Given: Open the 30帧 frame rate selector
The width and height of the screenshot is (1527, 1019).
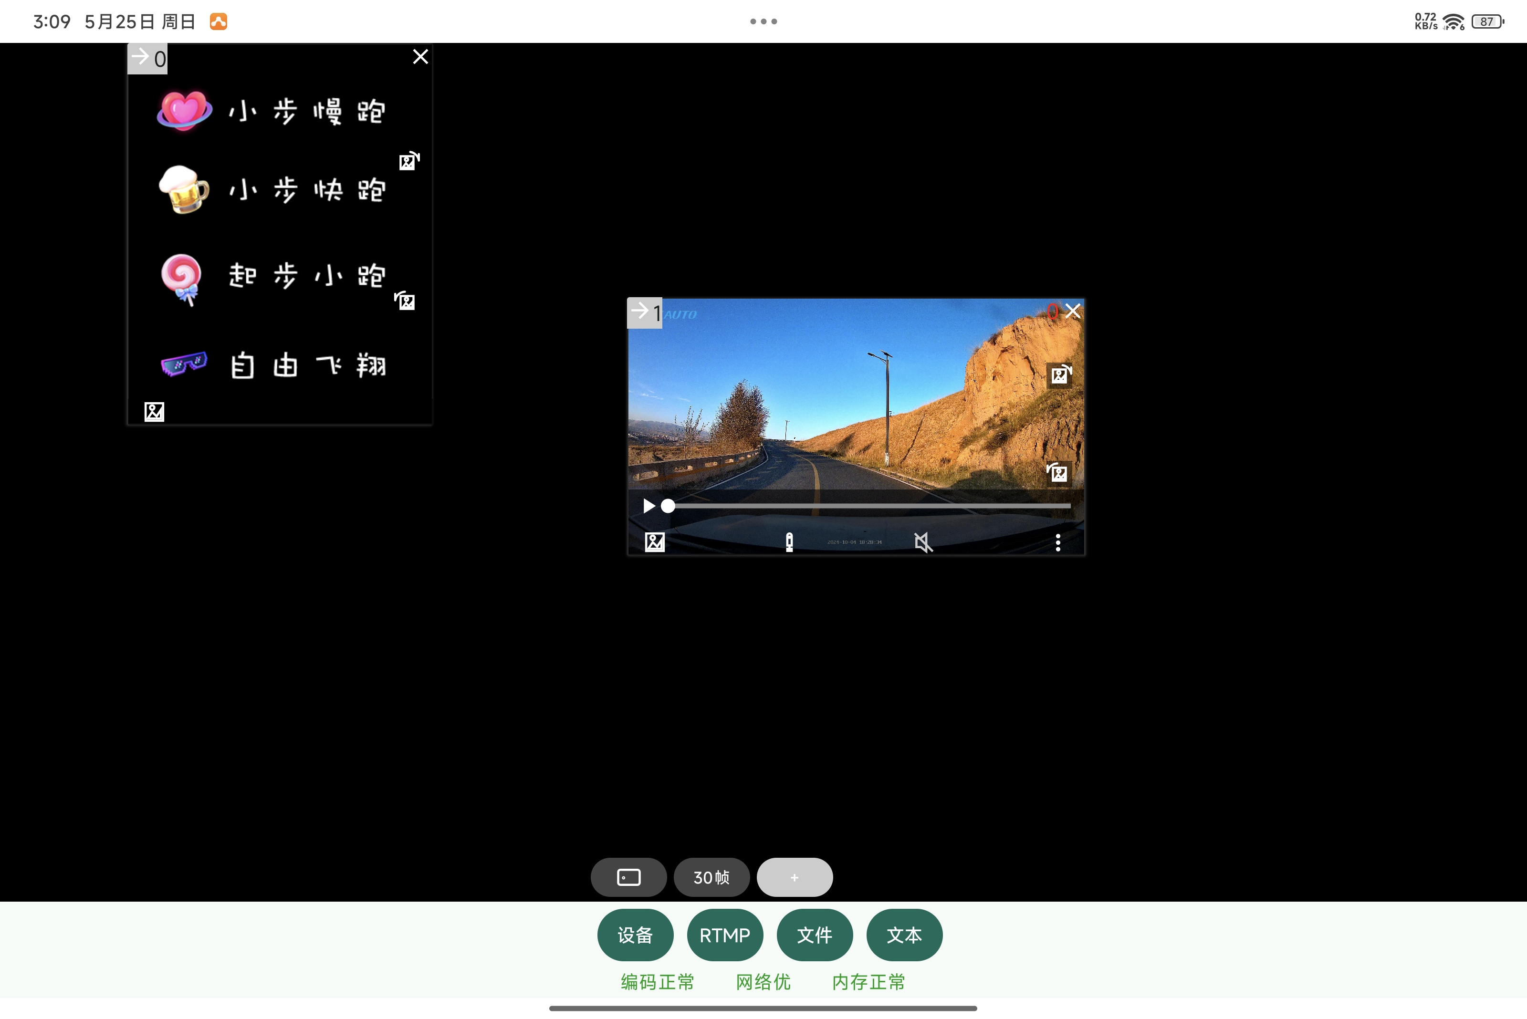Looking at the screenshot, I should [x=711, y=877].
